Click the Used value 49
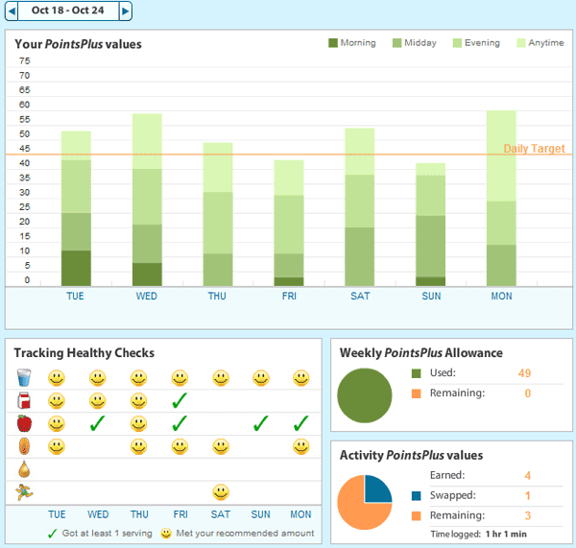 [x=524, y=373]
